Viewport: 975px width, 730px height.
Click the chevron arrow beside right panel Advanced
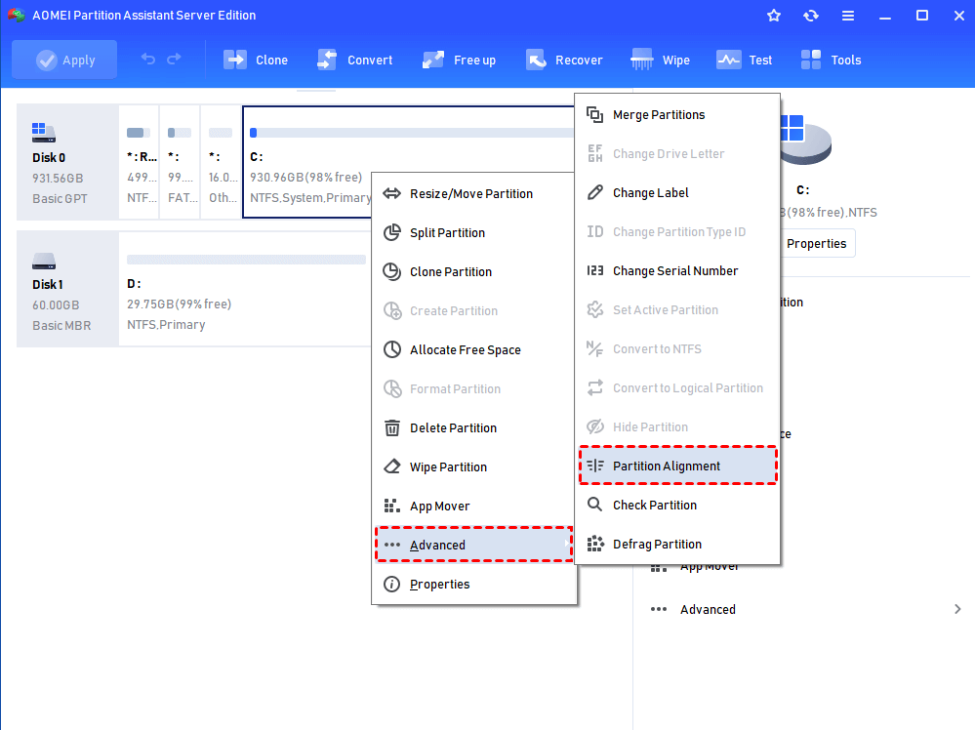click(x=957, y=609)
